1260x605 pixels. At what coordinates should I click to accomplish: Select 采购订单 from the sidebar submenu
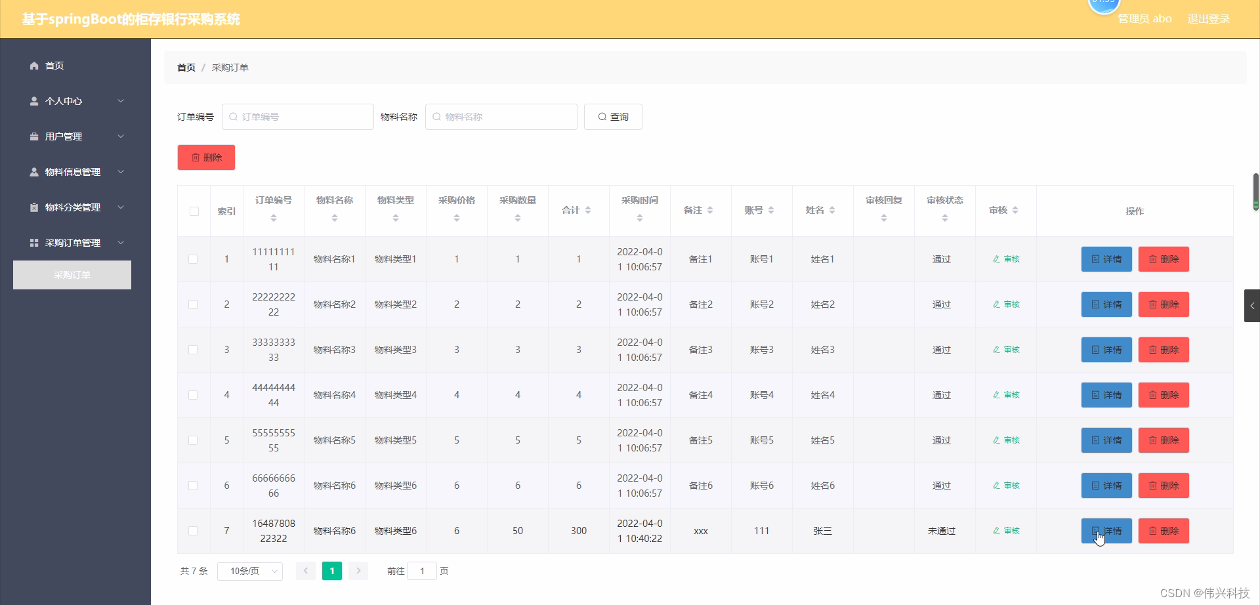(x=72, y=275)
